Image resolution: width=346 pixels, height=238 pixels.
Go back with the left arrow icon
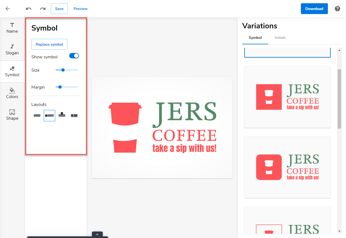(8, 9)
